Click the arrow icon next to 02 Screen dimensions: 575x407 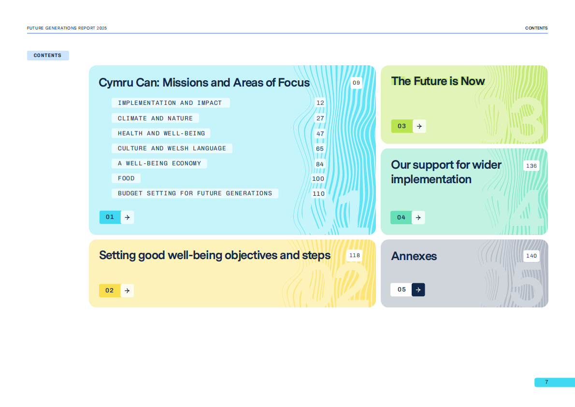click(x=127, y=291)
